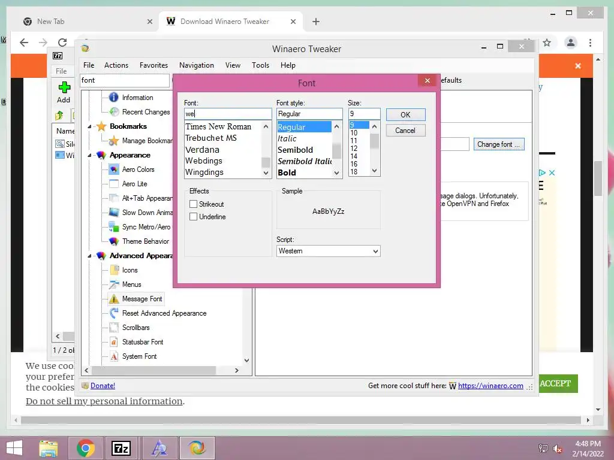
Task: Click the green Add icon in 7-Zip
Action: click(64, 87)
